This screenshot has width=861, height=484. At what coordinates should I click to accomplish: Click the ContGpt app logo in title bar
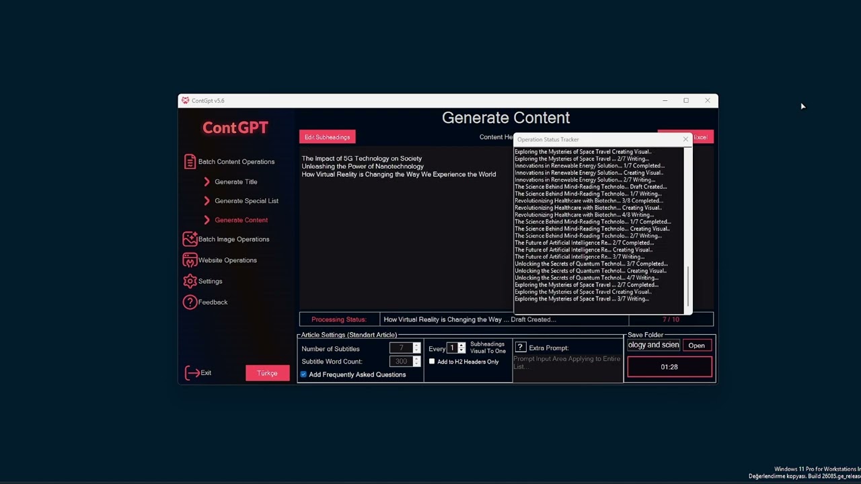point(185,101)
